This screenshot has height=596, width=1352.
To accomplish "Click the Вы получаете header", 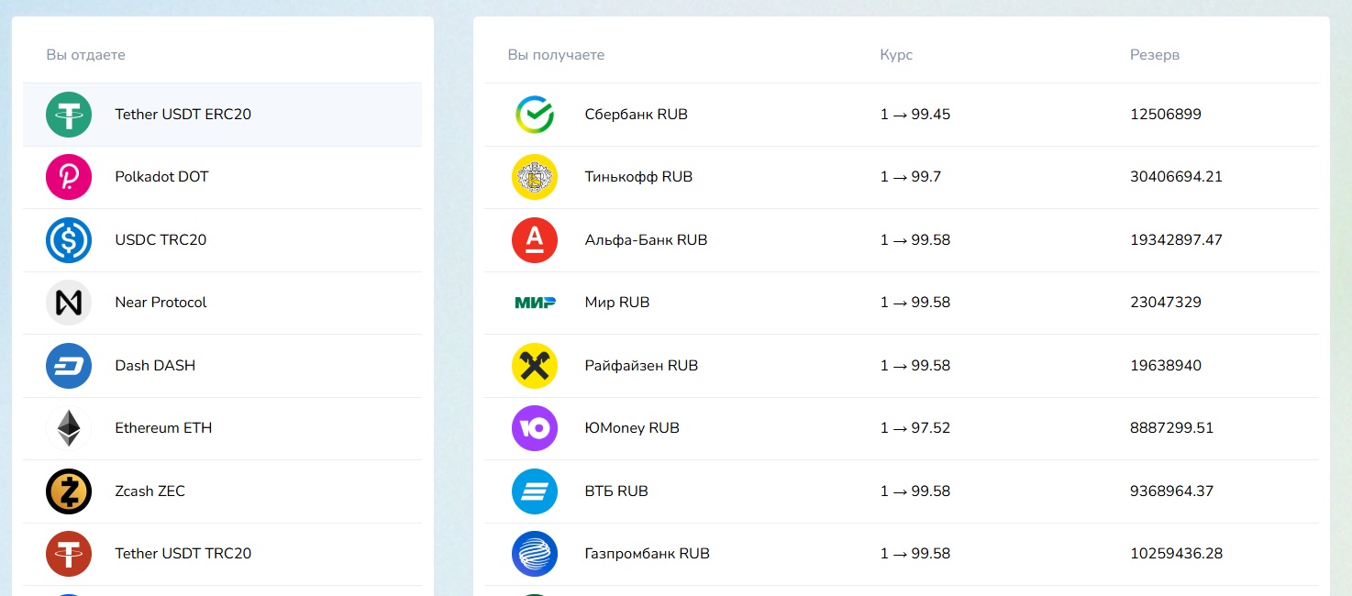I will coord(556,55).
